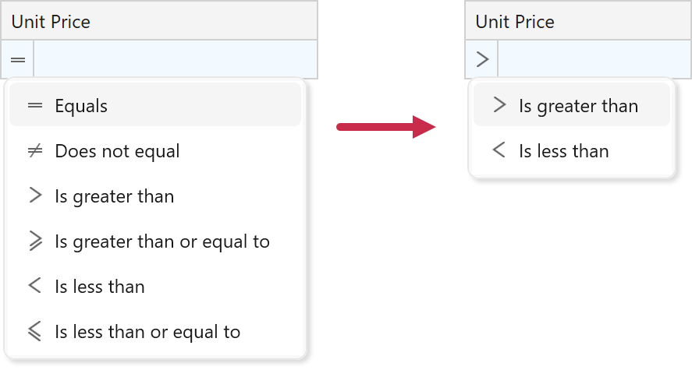Click the less-than icon in the six-item left menu
The image size is (692, 377).
tap(34, 287)
